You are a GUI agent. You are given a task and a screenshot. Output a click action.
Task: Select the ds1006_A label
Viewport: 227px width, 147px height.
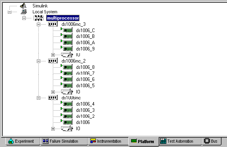tap(85, 43)
